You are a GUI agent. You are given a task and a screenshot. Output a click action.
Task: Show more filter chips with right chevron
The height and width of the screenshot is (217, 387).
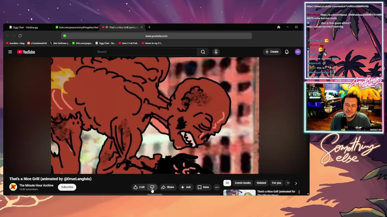coord(296,183)
